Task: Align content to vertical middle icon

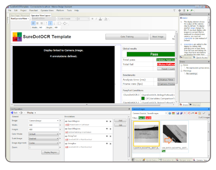Action: (50, 23)
